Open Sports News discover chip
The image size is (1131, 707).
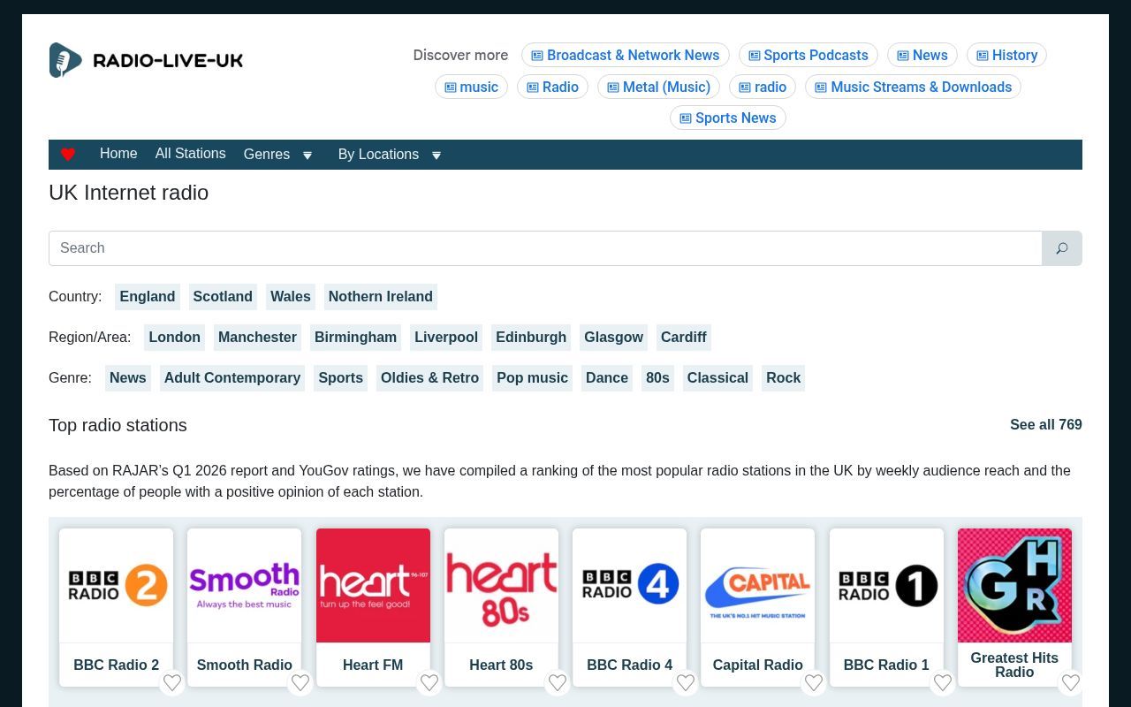pos(728,118)
